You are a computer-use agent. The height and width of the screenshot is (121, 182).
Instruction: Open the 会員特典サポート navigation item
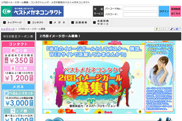pyautogui.click(x=101, y=22)
